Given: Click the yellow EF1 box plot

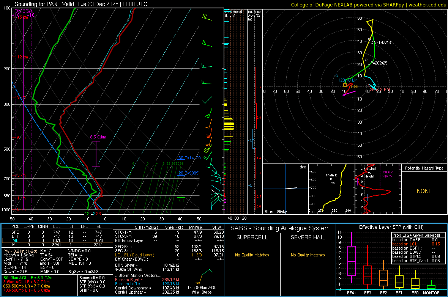Looking at the screenshot, I should (x=399, y=281).
